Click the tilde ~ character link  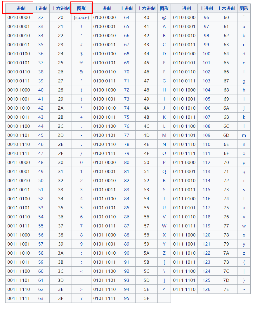(244, 289)
